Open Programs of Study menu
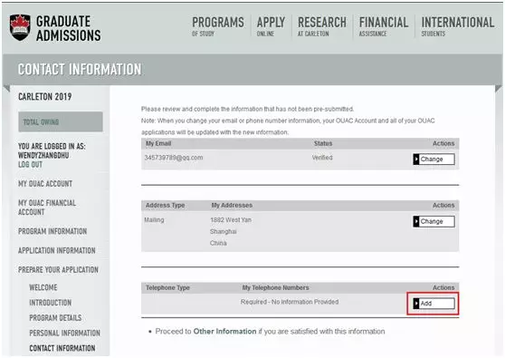The height and width of the screenshot is (358, 505). click(x=218, y=26)
